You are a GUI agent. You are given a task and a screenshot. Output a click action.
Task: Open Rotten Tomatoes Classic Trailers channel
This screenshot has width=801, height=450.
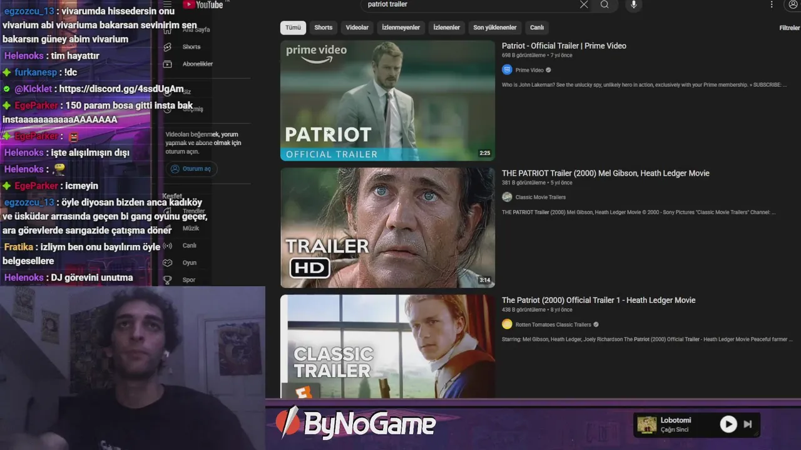[553, 324]
